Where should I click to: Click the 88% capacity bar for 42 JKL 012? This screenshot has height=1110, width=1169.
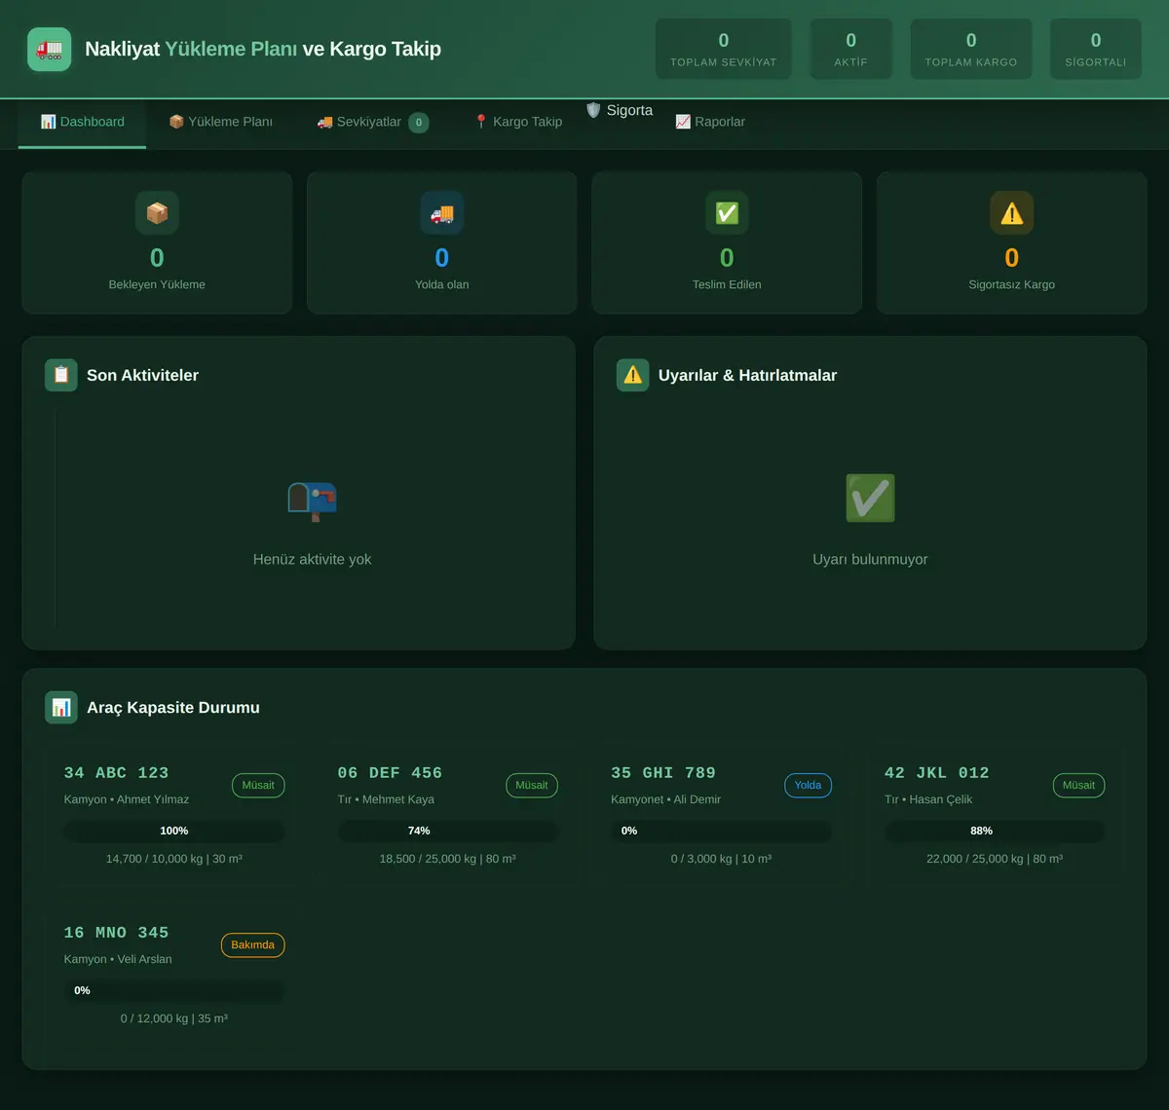(x=995, y=831)
